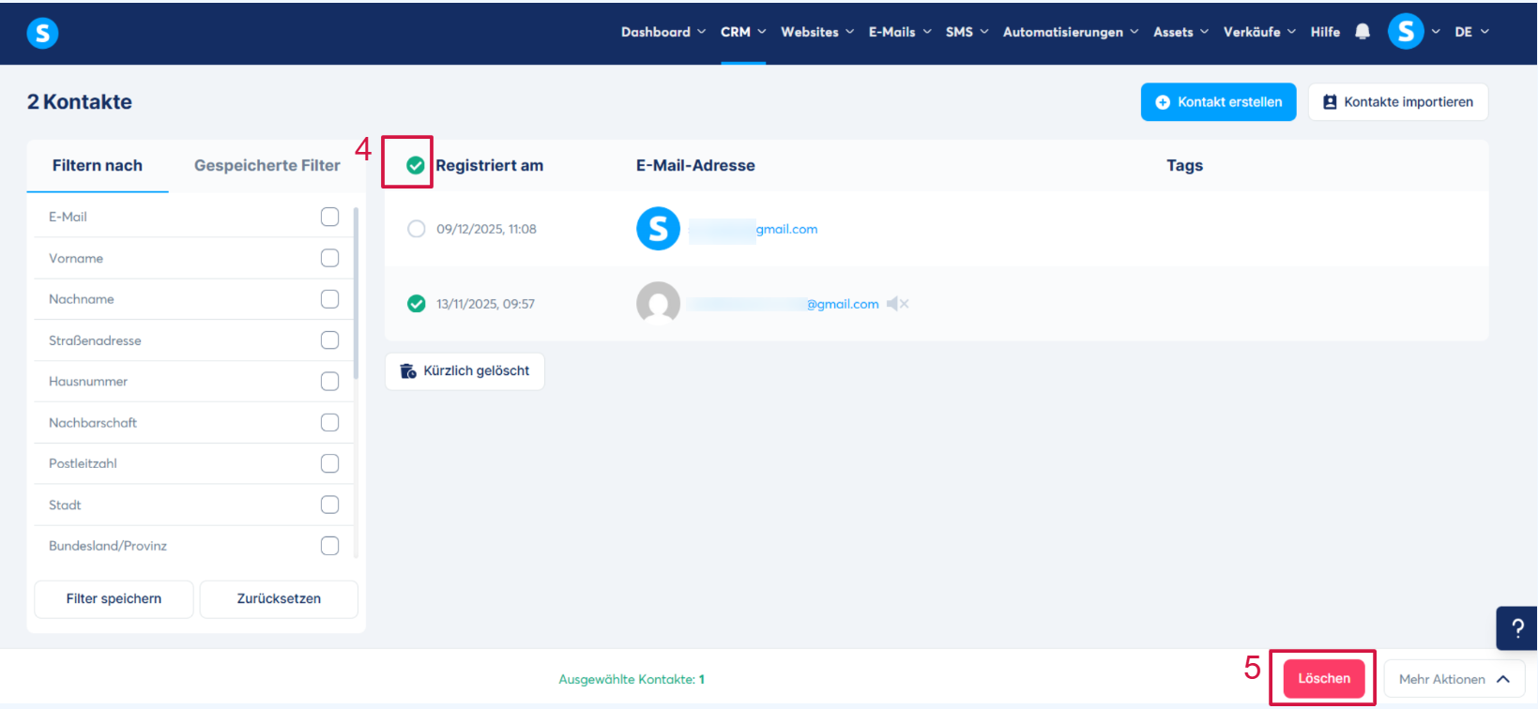Click the 'Ausgewählte Kontakte: 1' status text
The width and height of the screenshot is (1538, 709).
pyautogui.click(x=632, y=680)
